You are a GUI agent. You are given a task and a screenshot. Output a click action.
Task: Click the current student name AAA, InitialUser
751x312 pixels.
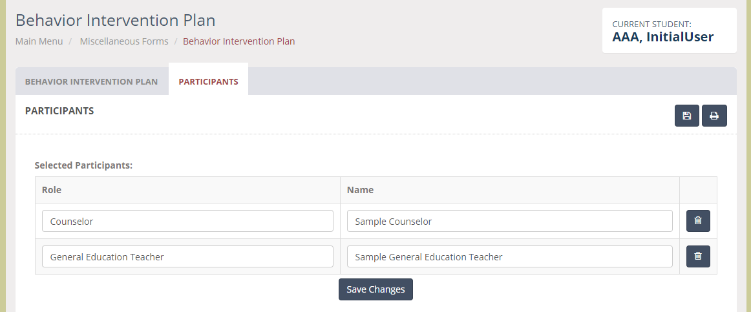(x=663, y=37)
